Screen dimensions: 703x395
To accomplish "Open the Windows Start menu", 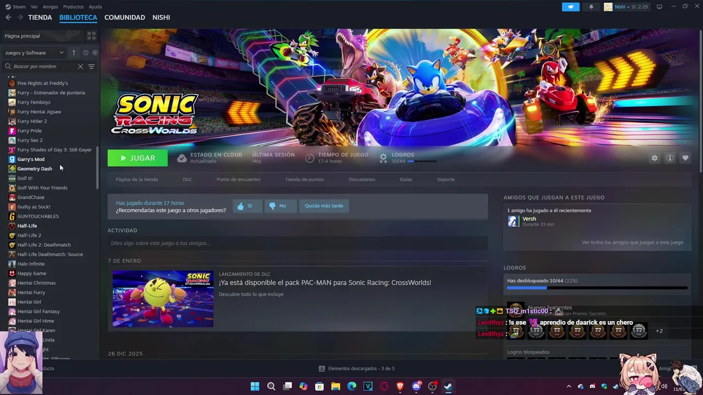I will click(255, 386).
